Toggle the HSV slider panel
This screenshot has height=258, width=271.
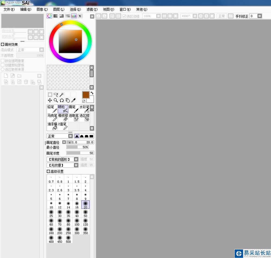[62, 16]
